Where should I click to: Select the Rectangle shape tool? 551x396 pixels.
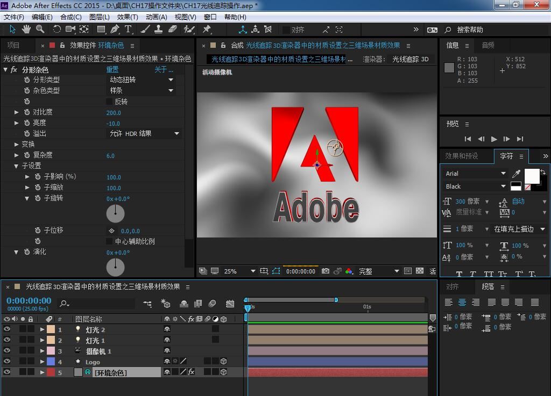pyautogui.click(x=101, y=30)
